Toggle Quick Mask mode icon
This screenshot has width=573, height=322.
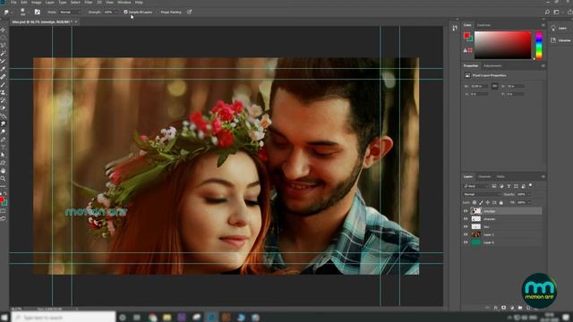(4, 211)
